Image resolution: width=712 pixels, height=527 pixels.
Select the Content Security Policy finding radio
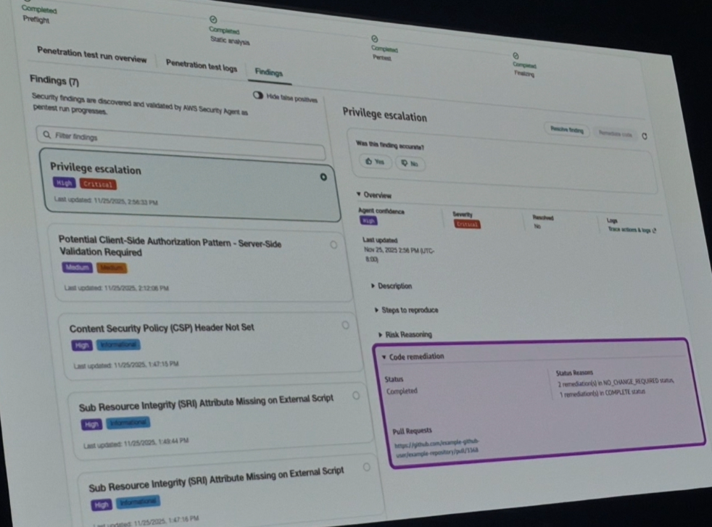345,325
